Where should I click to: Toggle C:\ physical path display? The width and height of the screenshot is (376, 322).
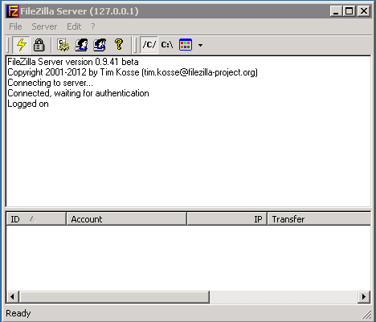point(167,45)
